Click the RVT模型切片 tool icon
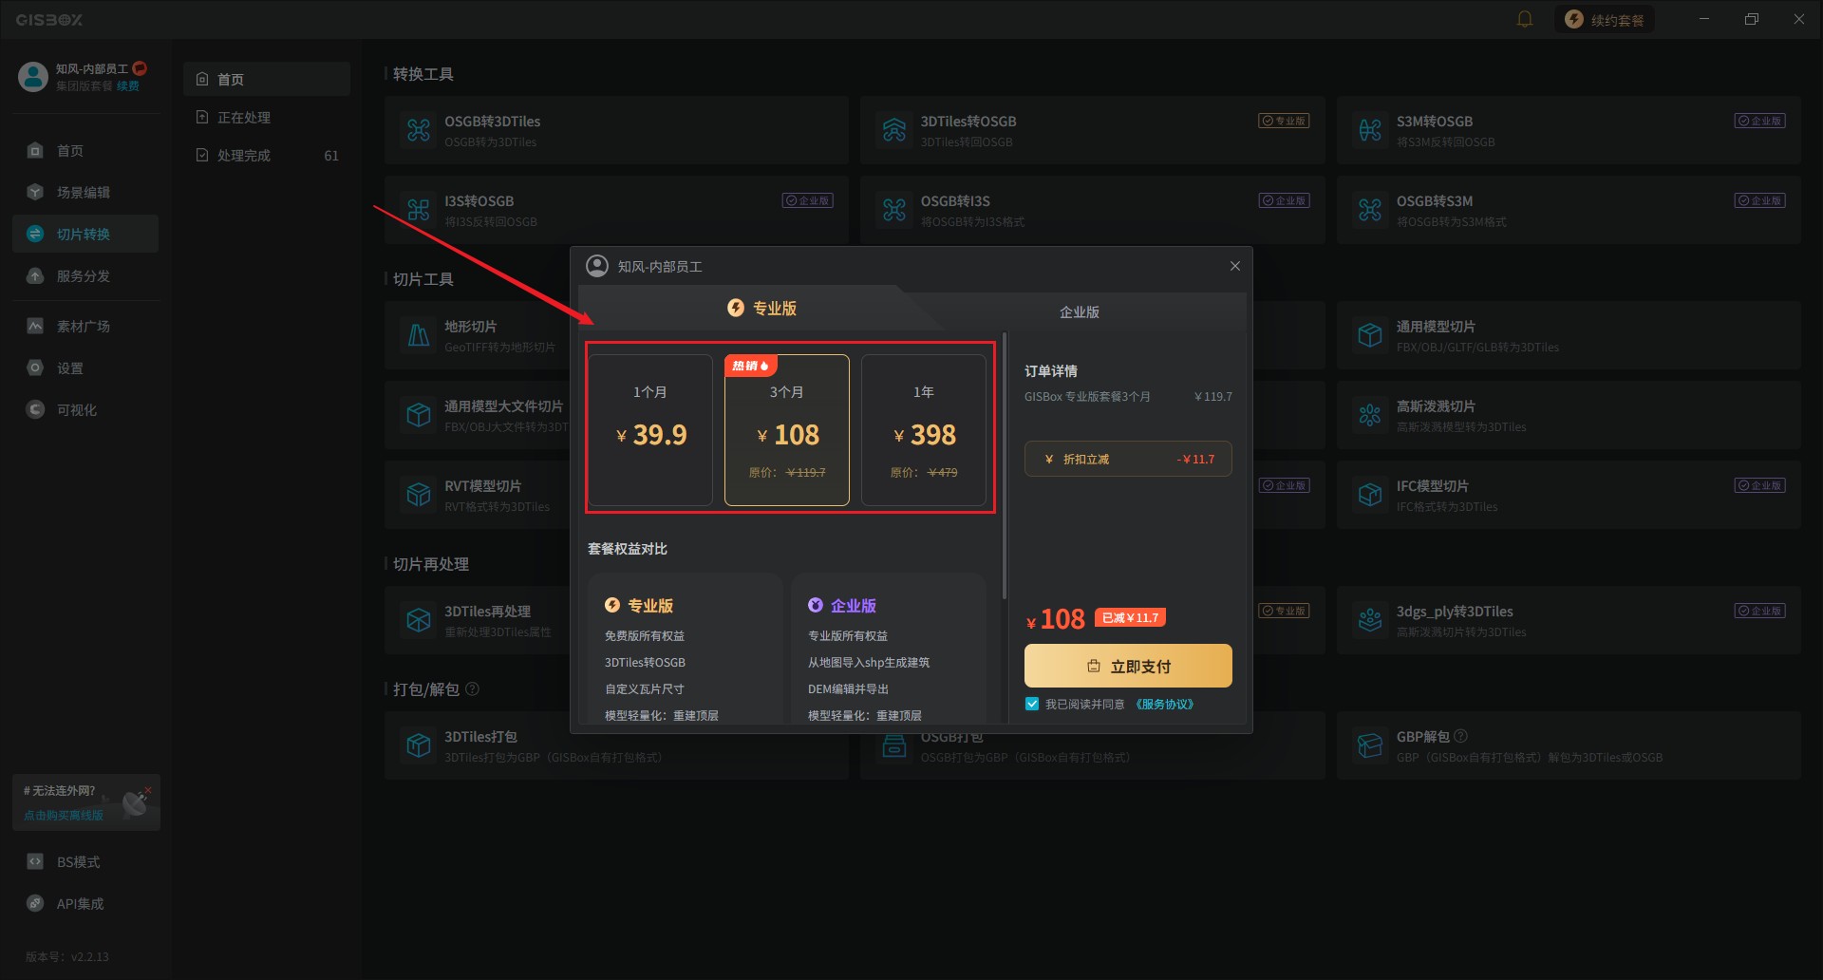Screen dimensions: 1823x980 coord(419,495)
